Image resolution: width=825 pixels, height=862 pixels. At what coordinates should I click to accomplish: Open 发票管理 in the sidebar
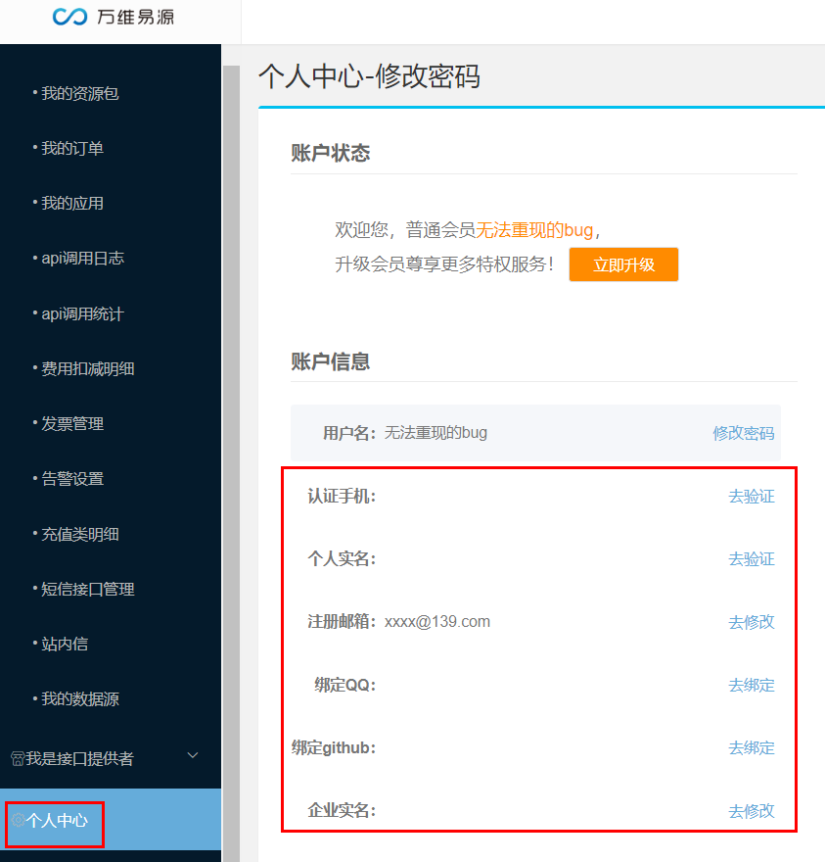pos(72,424)
